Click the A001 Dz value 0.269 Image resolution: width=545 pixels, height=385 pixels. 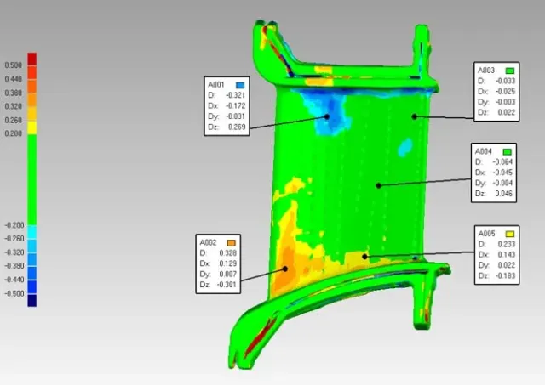pyautogui.click(x=237, y=127)
